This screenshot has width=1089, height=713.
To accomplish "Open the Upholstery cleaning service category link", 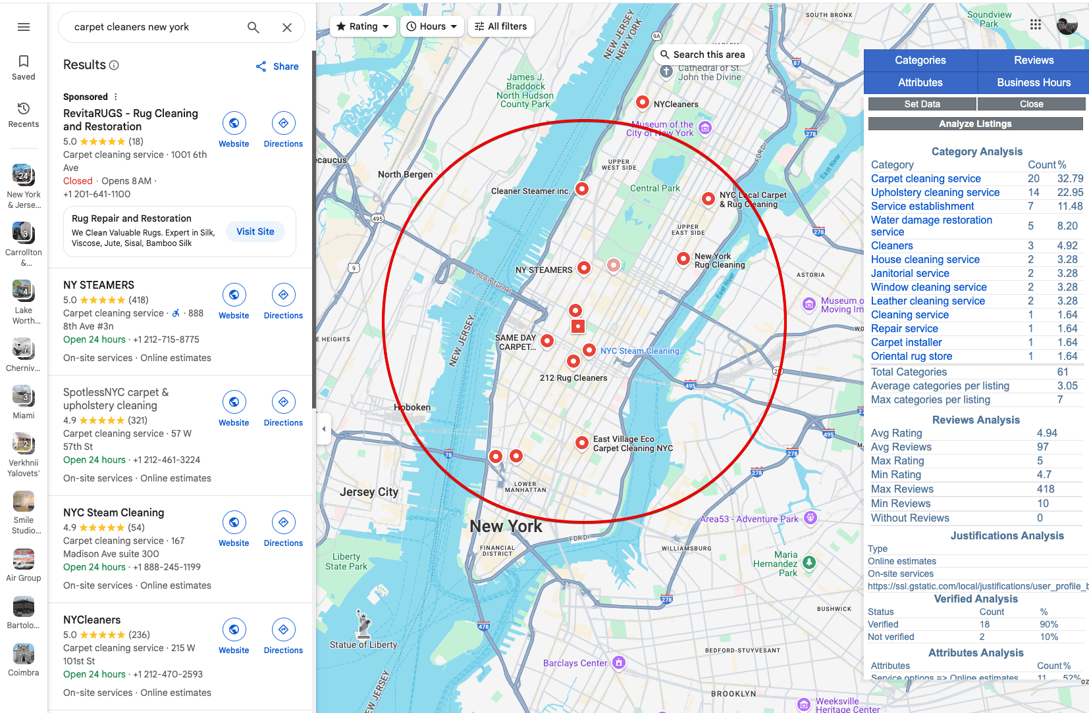I will 935,193.
